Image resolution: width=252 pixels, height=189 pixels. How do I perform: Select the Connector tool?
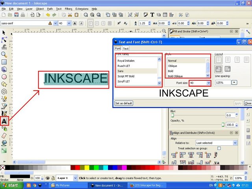4,150
